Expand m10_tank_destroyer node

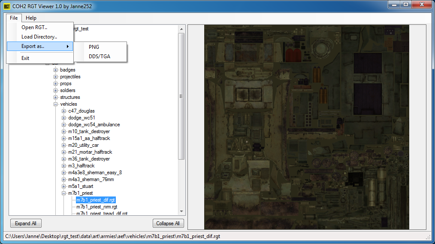63,131
